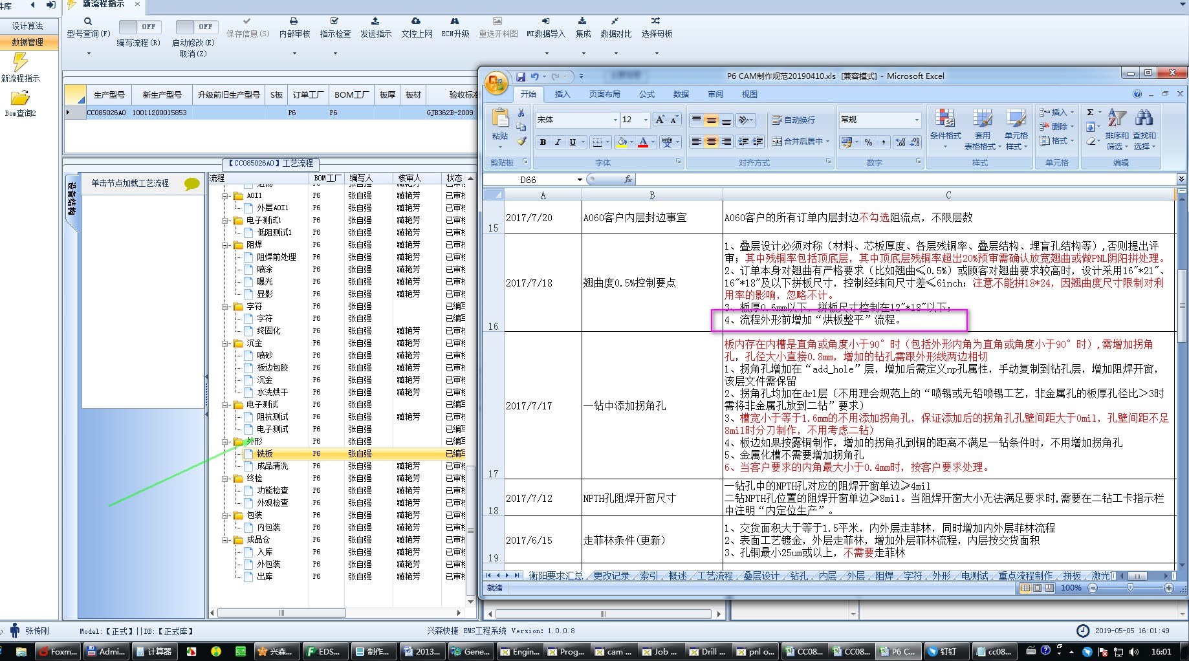This screenshot has width=1189, height=661.
Task: Click the percent style icon
Action: pyautogui.click(x=868, y=142)
